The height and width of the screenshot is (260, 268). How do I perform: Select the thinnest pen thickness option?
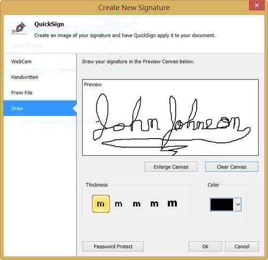point(101,204)
